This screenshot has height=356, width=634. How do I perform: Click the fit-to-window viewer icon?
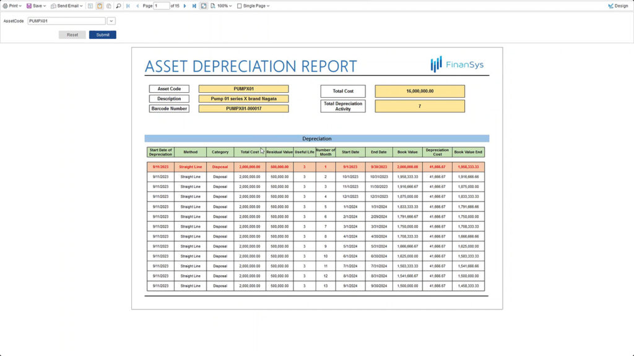pos(202,6)
